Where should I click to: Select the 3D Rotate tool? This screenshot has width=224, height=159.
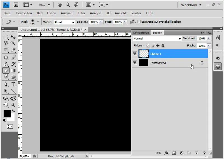tap(6, 99)
